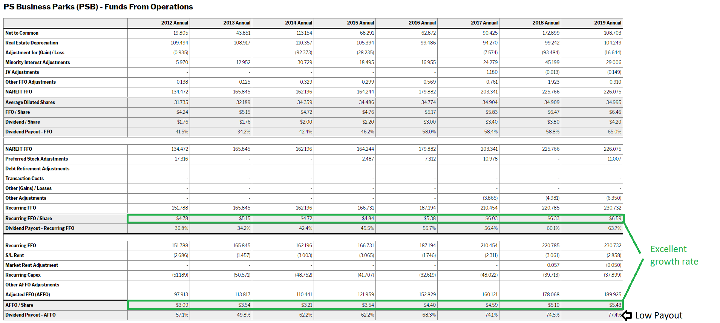This screenshot has height=323, width=720.
Task: Click the 2017 Annual column header
Action: [x=484, y=23]
